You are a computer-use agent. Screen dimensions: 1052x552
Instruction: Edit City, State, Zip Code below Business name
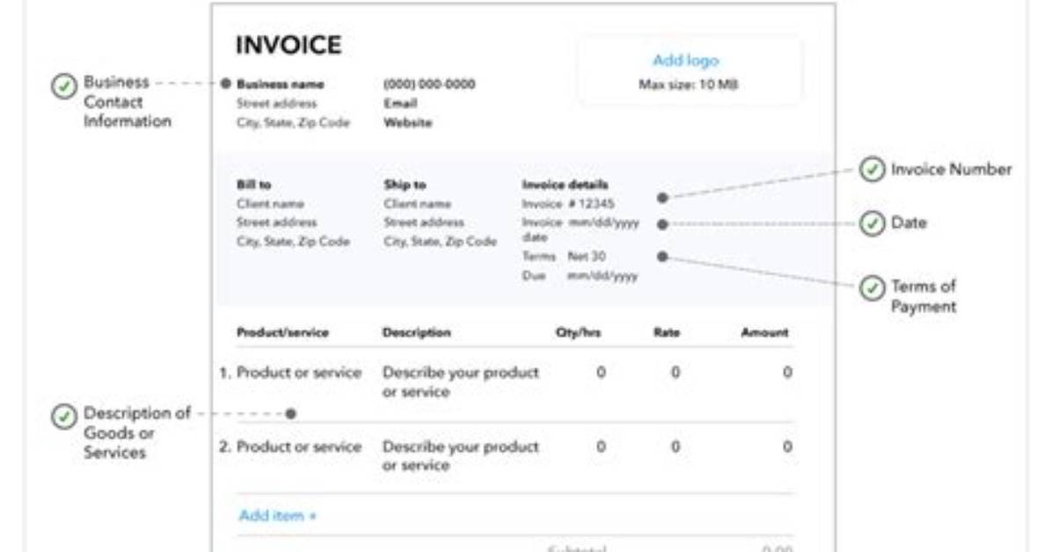[293, 123]
